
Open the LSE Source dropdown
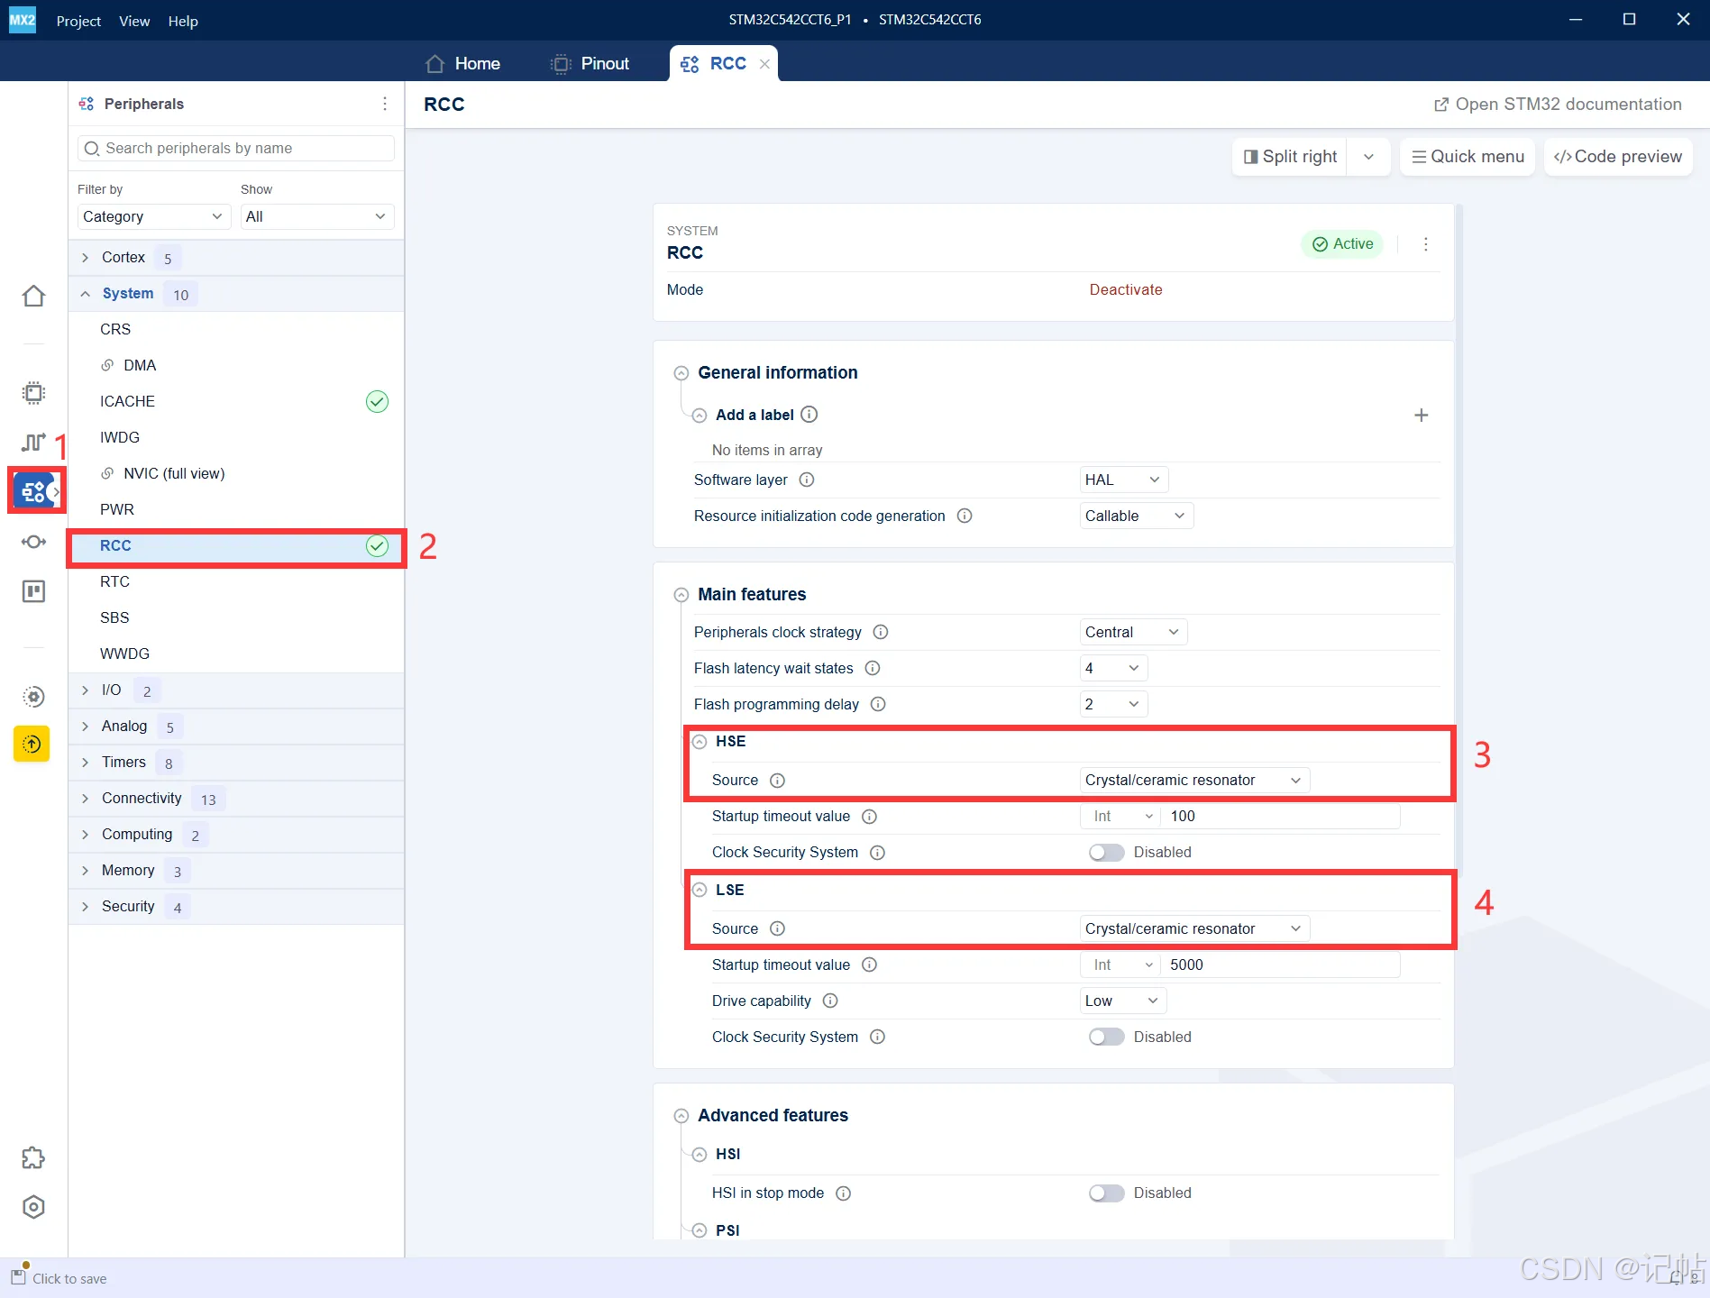pos(1194,929)
